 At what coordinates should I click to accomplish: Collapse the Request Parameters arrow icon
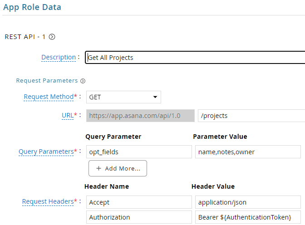click(83, 81)
